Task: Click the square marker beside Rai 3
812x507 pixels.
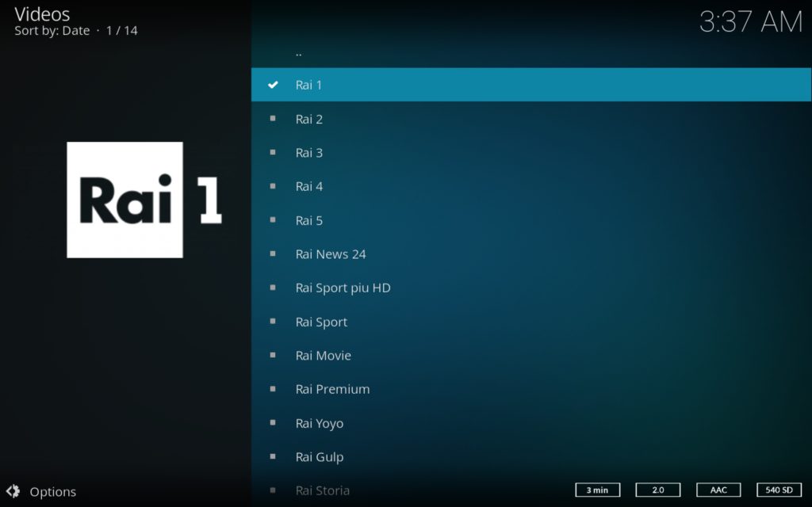Action: click(x=274, y=152)
